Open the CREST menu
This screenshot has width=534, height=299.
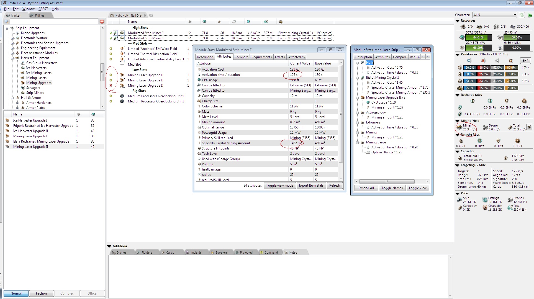coord(43,9)
